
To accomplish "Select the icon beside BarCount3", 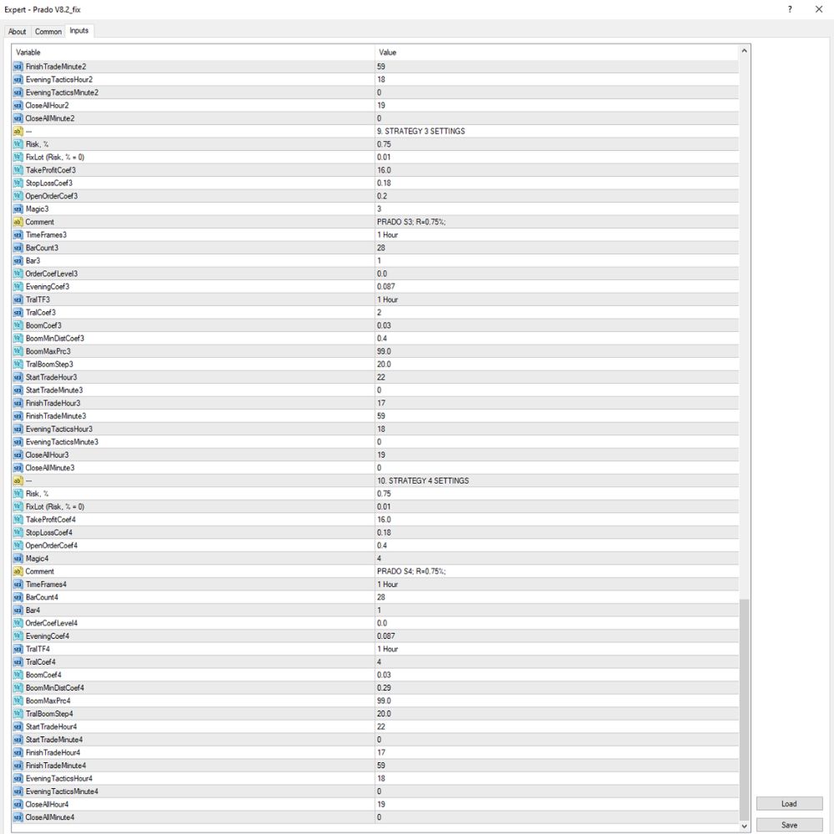I will 18,248.
